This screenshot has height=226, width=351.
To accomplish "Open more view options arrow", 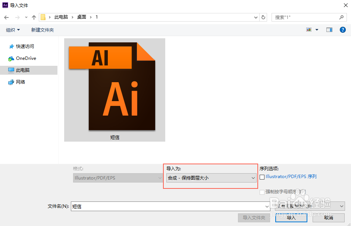I will (317, 30).
